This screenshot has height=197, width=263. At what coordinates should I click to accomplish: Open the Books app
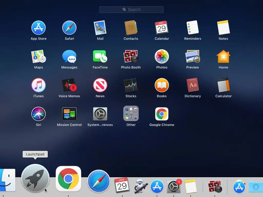pyautogui.click(x=162, y=85)
